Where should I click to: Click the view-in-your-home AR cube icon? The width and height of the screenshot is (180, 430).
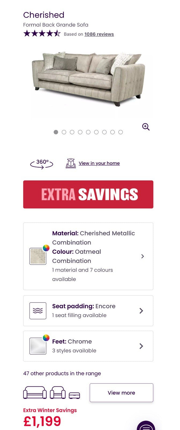(71, 163)
